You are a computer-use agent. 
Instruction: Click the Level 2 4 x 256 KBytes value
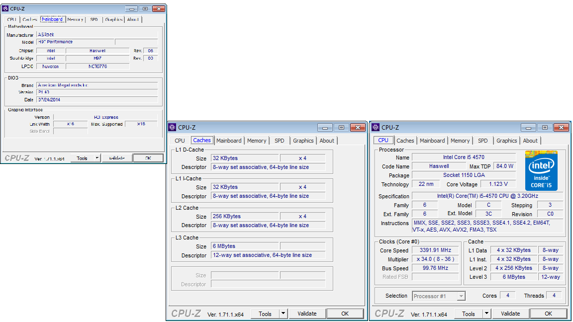coord(514,268)
